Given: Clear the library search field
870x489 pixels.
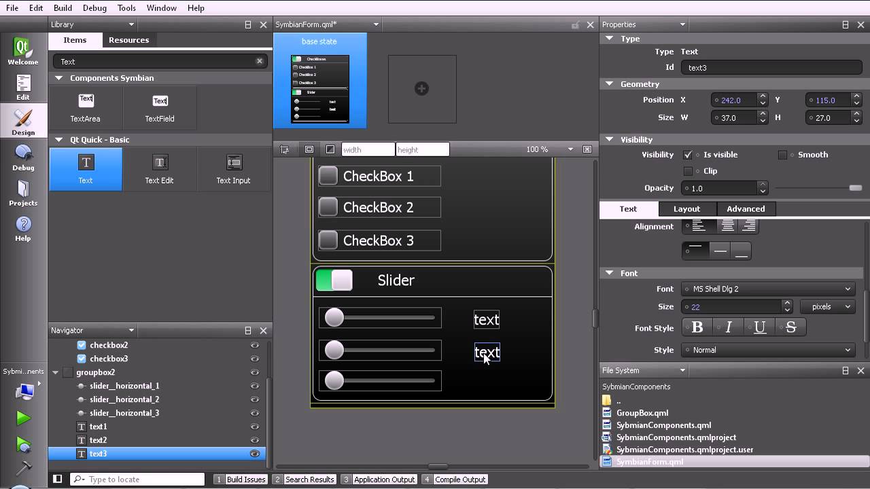Looking at the screenshot, I should pos(259,61).
